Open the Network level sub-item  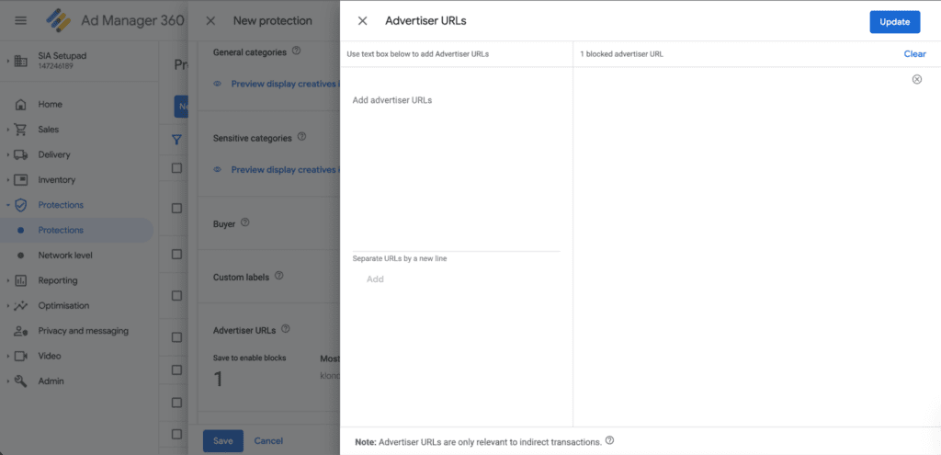[x=65, y=256]
